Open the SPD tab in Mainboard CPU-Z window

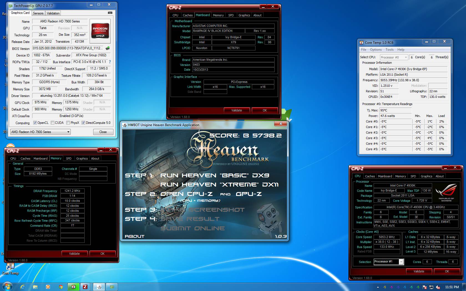point(231,15)
